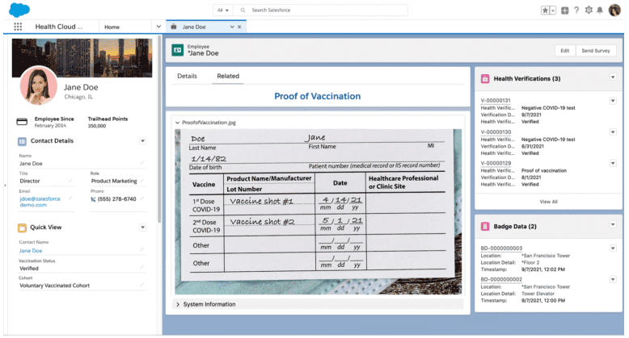Open verification record V-00000130
Image resolution: width=629 pixels, height=338 pixels.
[x=496, y=131]
